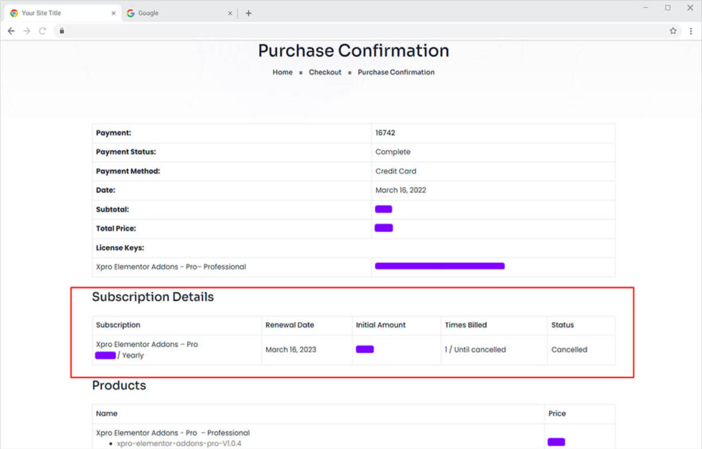Close the Google tab

point(229,13)
